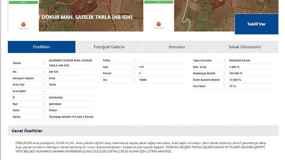Select the Ada value 119
Viewport: 285px width, 160px height.
tap(141, 67)
